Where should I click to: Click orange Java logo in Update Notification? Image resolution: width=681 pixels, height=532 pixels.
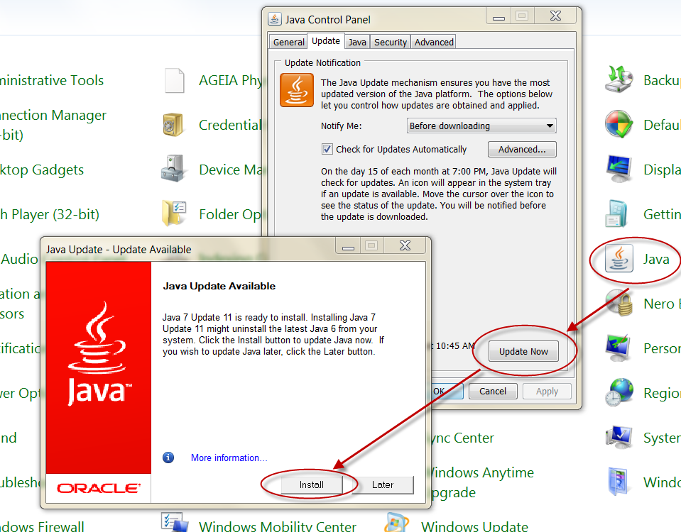click(x=297, y=90)
